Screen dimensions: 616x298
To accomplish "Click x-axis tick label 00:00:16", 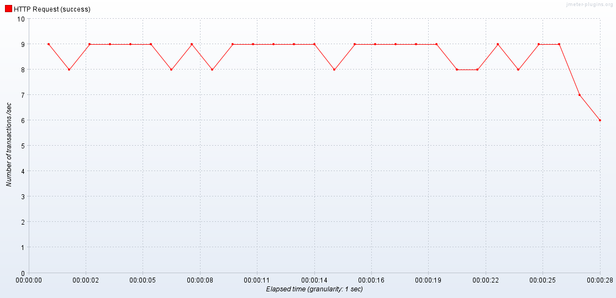I will tap(371, 280).
